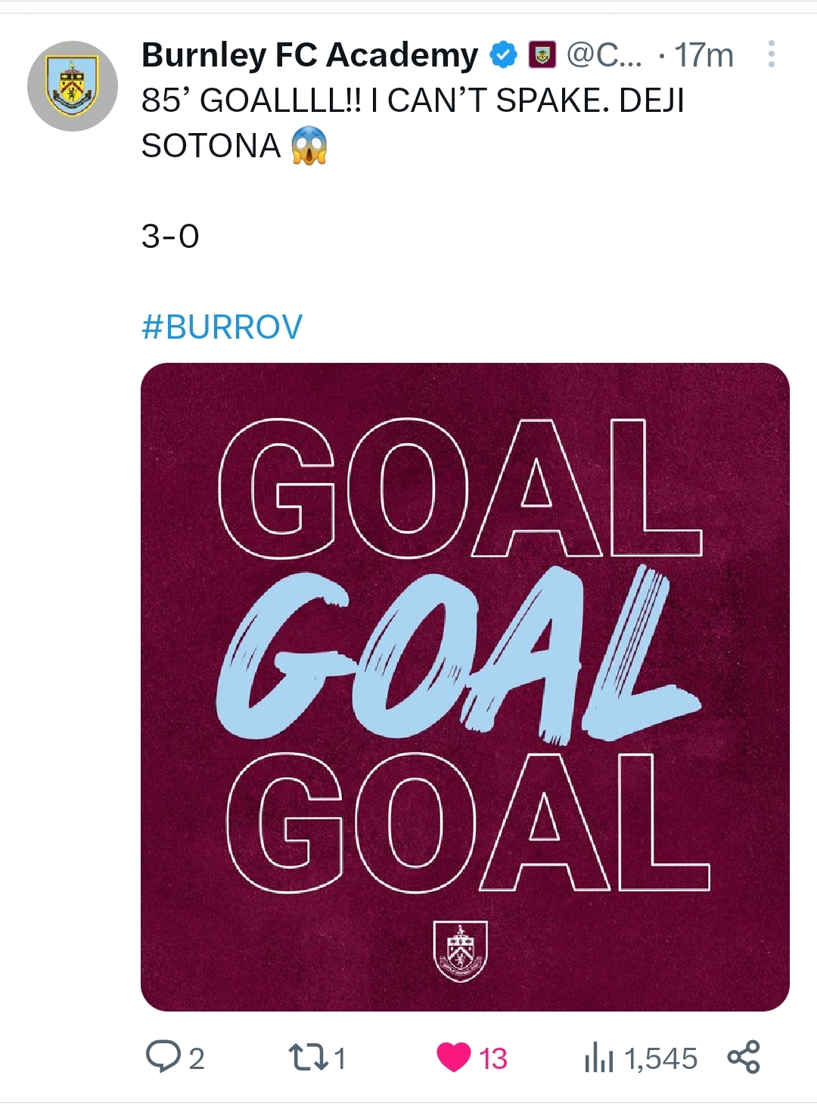Click the small Burnley affiliate badge

pos(541,55)
